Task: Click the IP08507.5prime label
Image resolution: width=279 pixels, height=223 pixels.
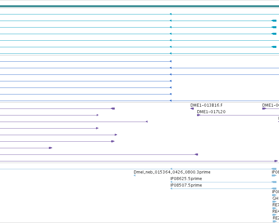Action: click(186, 185)
